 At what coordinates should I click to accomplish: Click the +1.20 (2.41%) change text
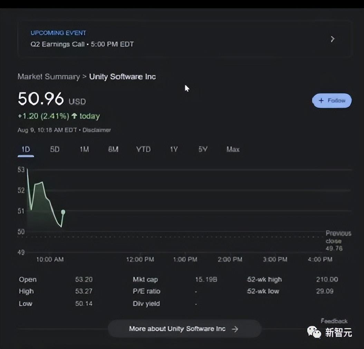tap(44, 116)
